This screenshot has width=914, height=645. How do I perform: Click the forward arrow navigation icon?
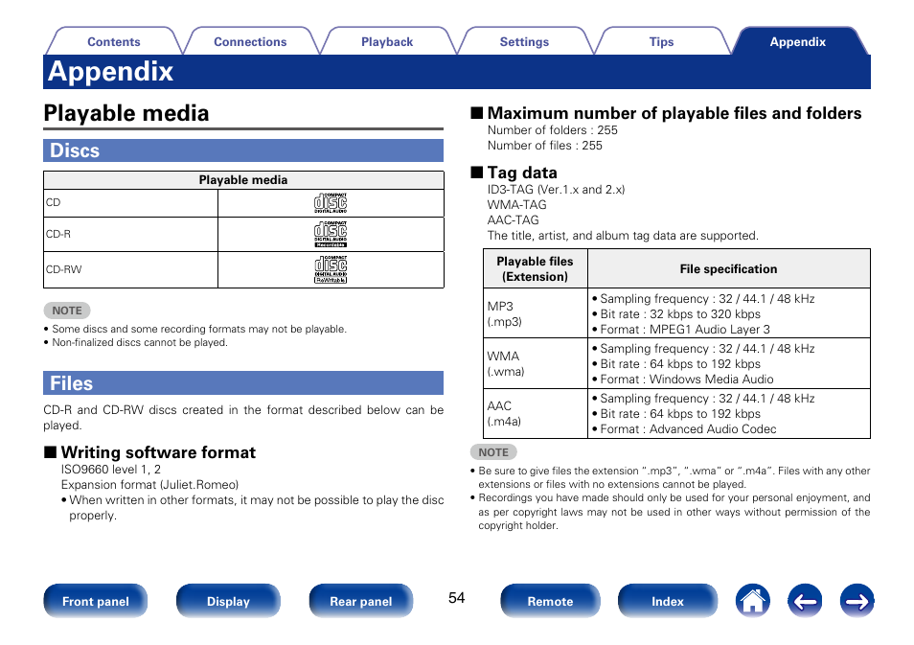tap(857, 601)
